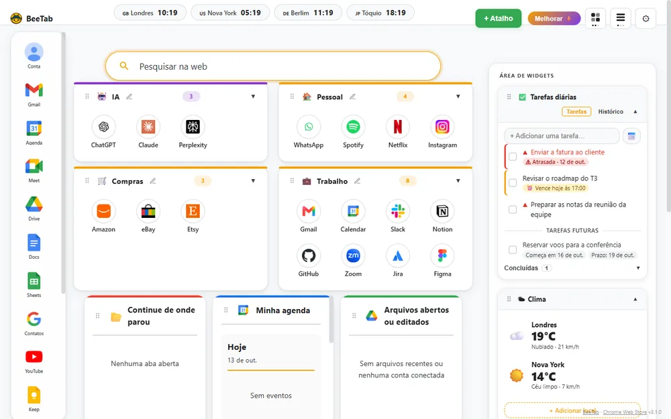The height and width of the screenshot is (419, 671).
Task: Click the 'Adicionar uma tarefa' input
Action: (562, 136)
